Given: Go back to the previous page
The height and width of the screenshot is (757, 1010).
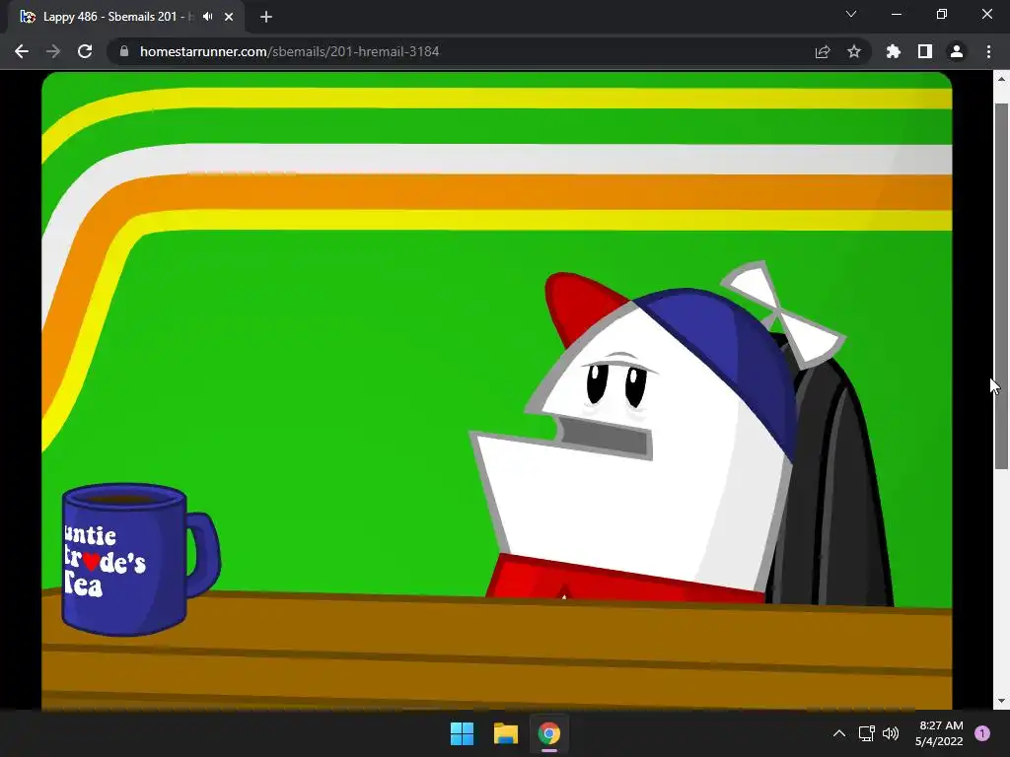Looking at the screenshot, I should click(x=22, y=51).
